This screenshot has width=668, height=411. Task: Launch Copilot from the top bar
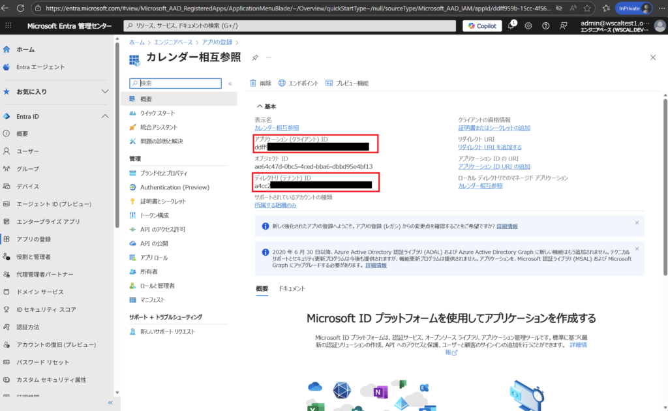point(482,25)
